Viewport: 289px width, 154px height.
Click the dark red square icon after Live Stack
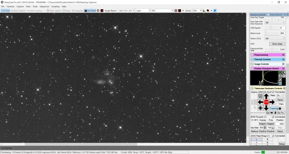tap(102, 11)
